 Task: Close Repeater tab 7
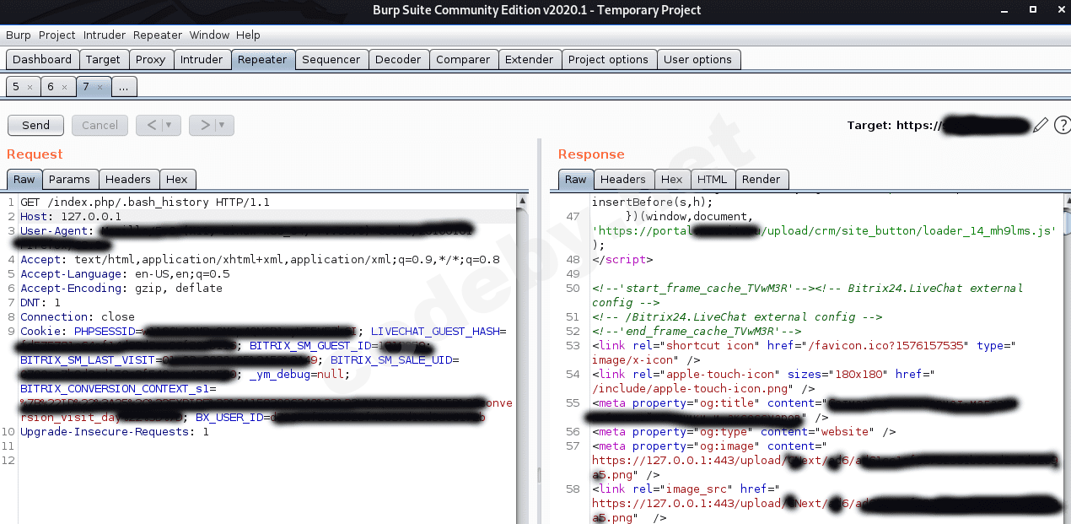coord(100,87)
